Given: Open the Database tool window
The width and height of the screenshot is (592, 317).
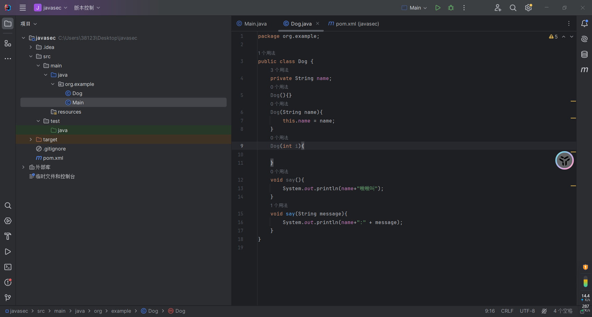Looking at the screenshot, I should 584,54.
